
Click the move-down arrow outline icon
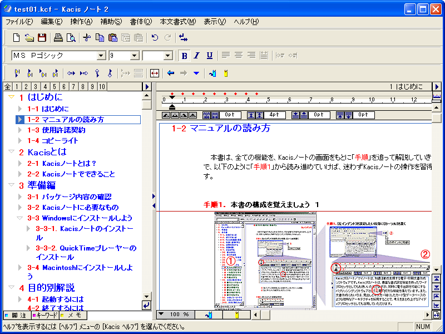coord(110,73)
